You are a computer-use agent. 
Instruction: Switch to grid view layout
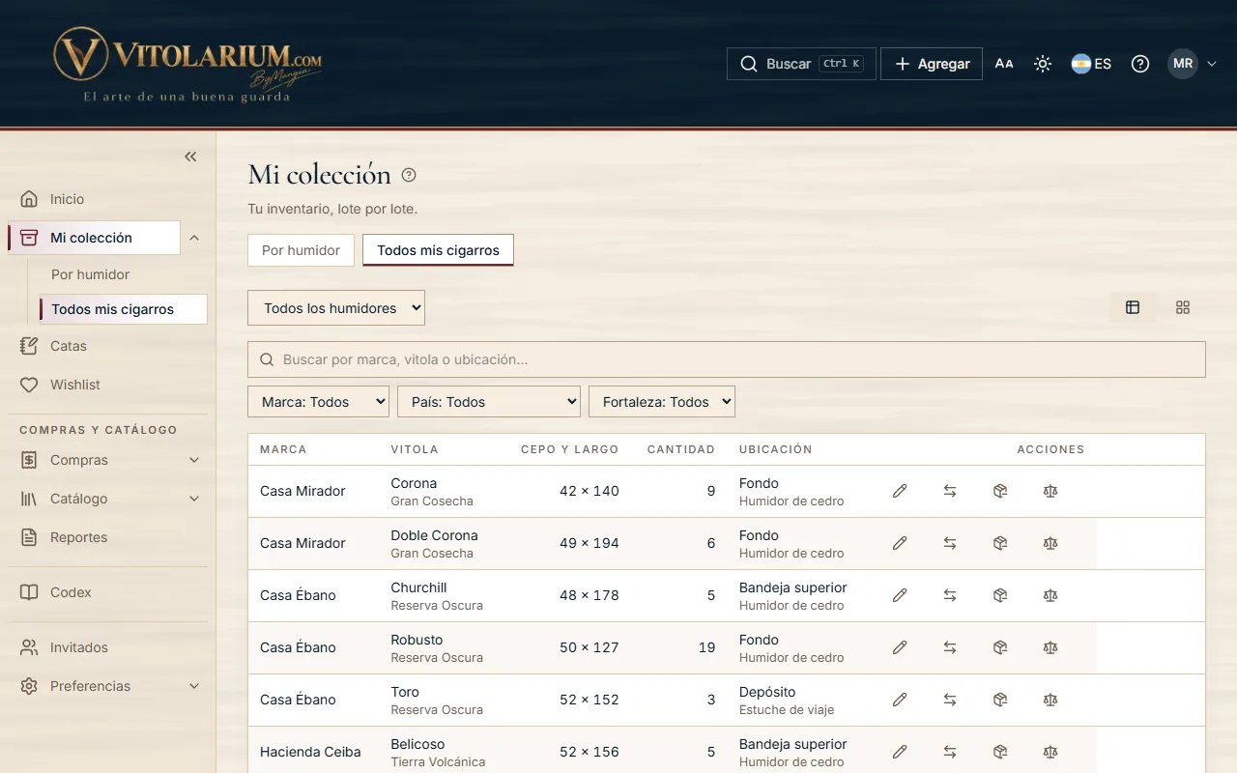[x=1183, y=307]
